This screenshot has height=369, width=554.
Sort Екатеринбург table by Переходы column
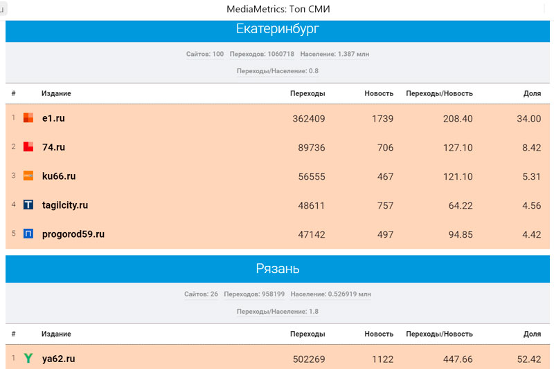point(307,93)
